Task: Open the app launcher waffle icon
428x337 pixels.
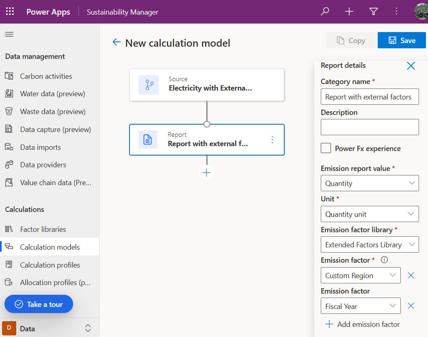Action: (x=10, y=11)
